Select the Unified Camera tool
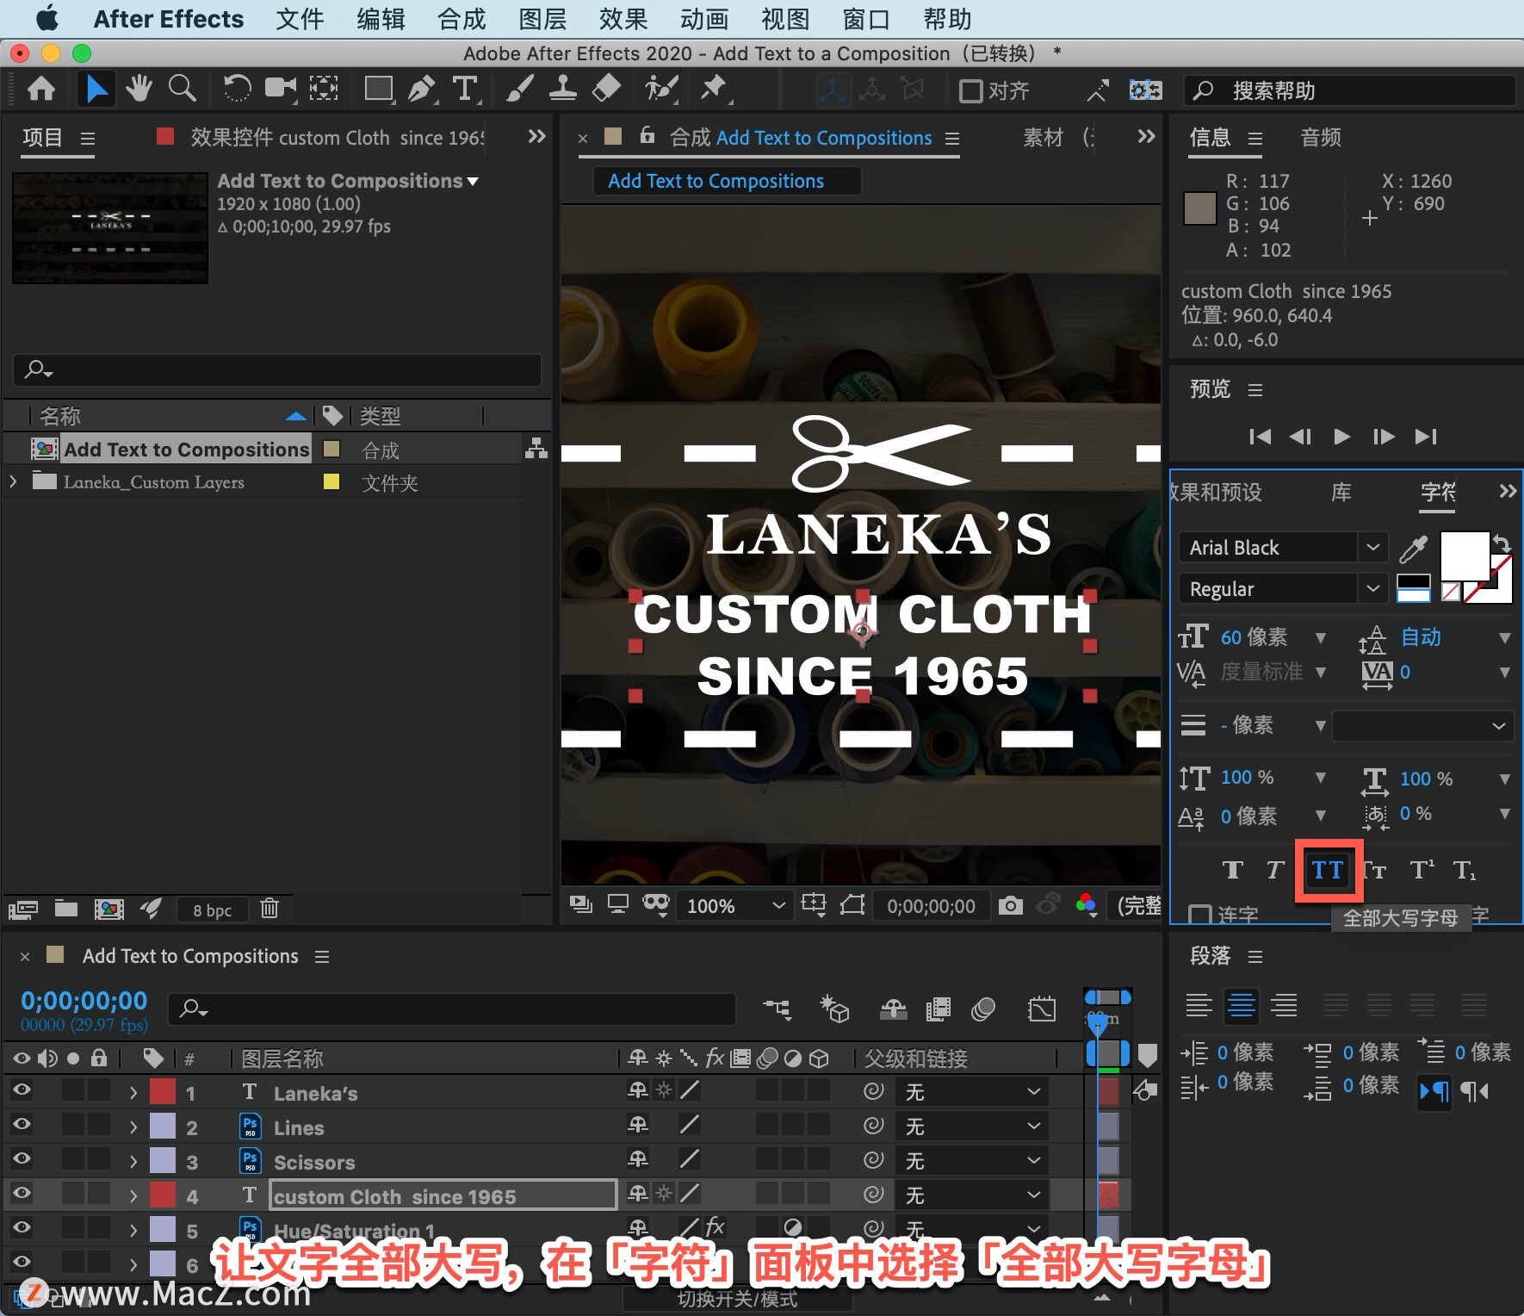The width and height of the screenshot is (1524, 1316). point(281,89)
